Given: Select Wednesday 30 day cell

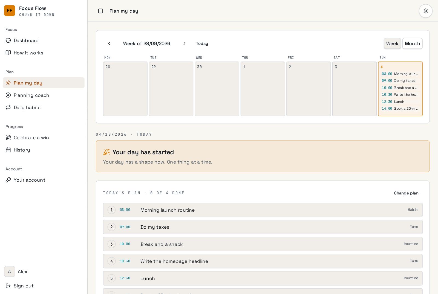Looking at the screenshot, I should pos(217,89).
